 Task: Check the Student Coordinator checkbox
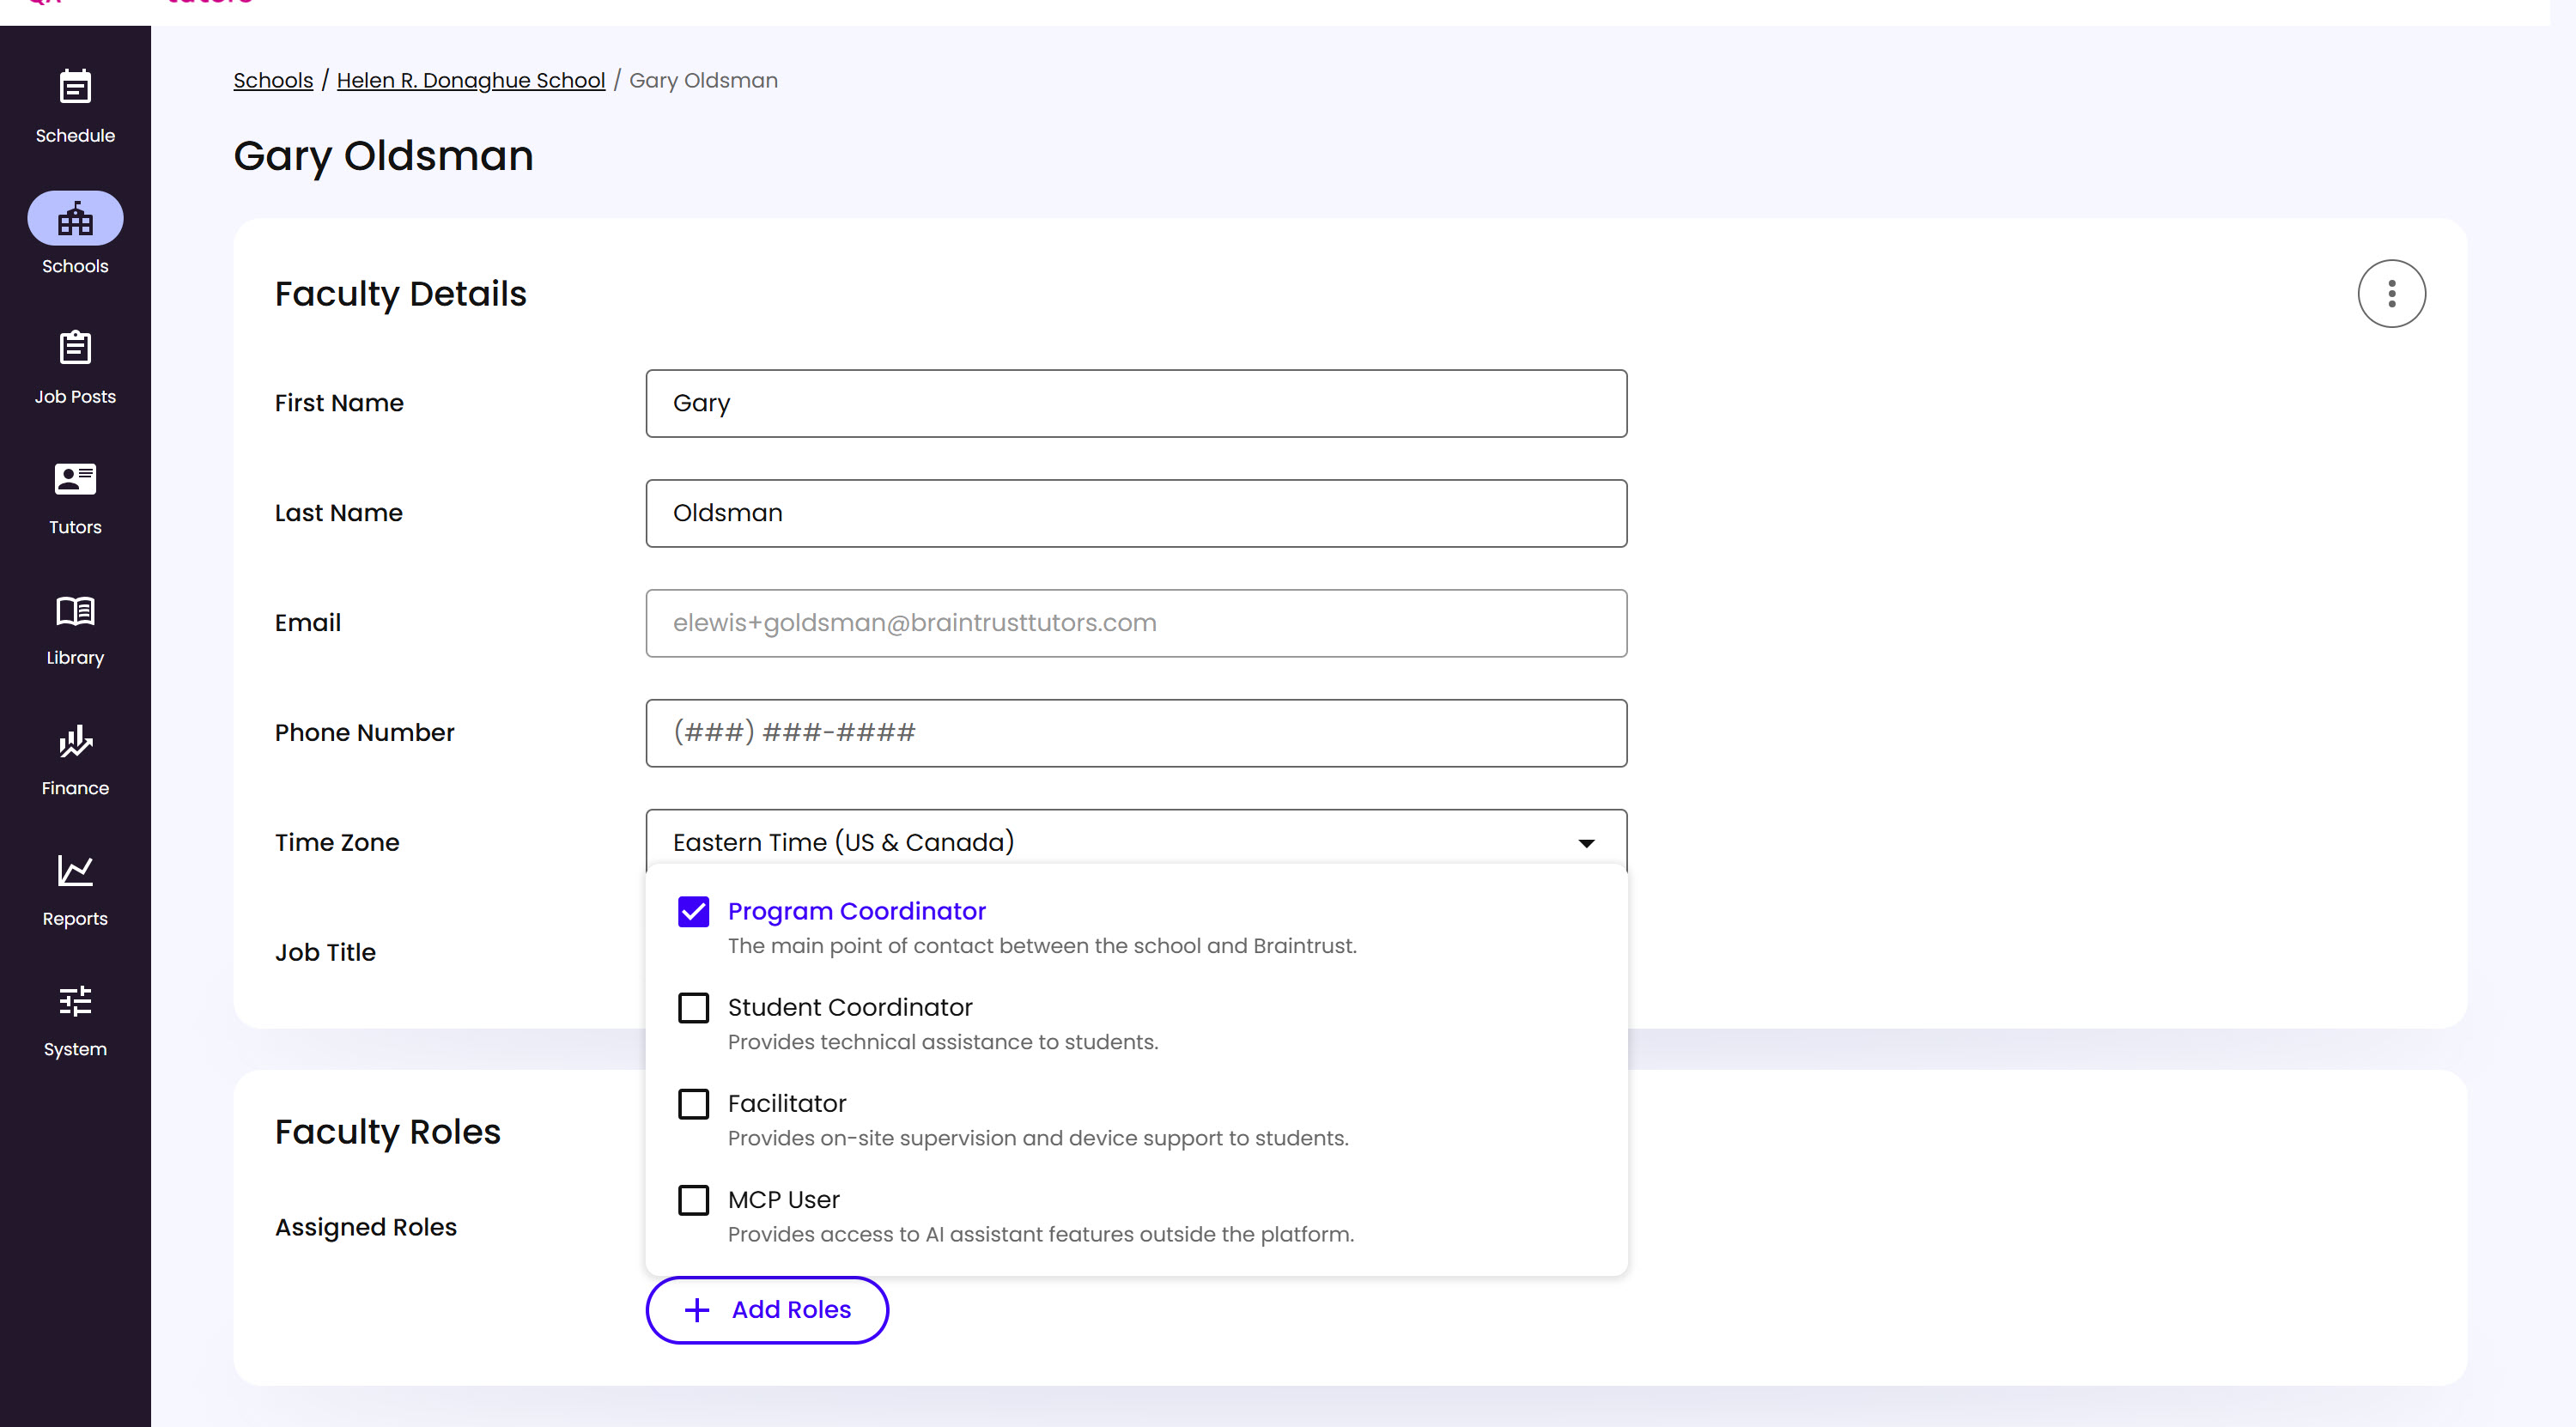[693, 1007]
